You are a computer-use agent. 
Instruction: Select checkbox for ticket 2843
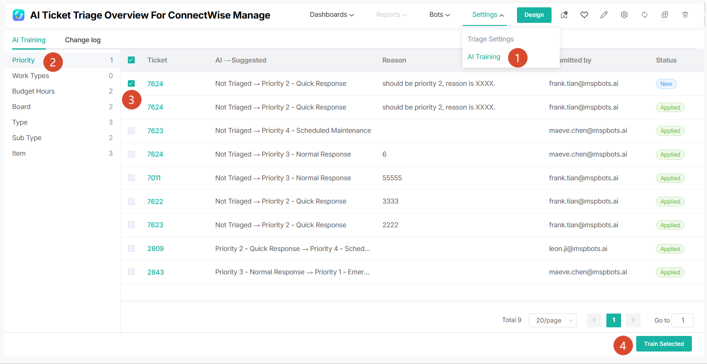click(x=131, y=272)
